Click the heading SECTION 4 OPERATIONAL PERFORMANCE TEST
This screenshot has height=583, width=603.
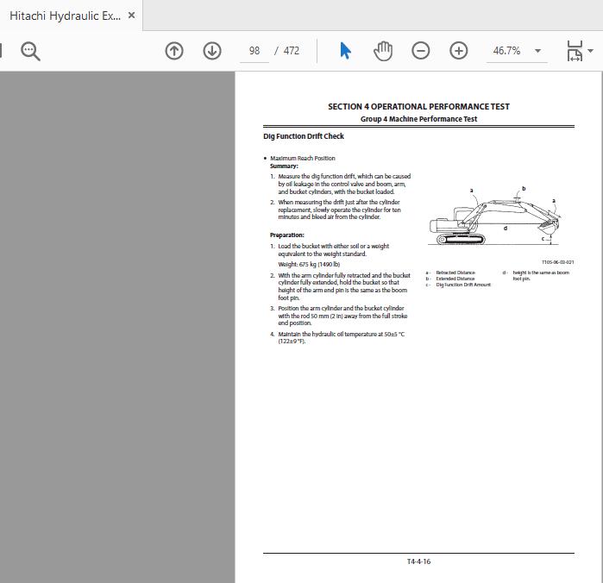tap(418, 107)
